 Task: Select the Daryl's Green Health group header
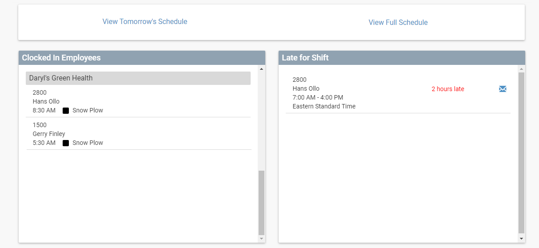[138, 78]
